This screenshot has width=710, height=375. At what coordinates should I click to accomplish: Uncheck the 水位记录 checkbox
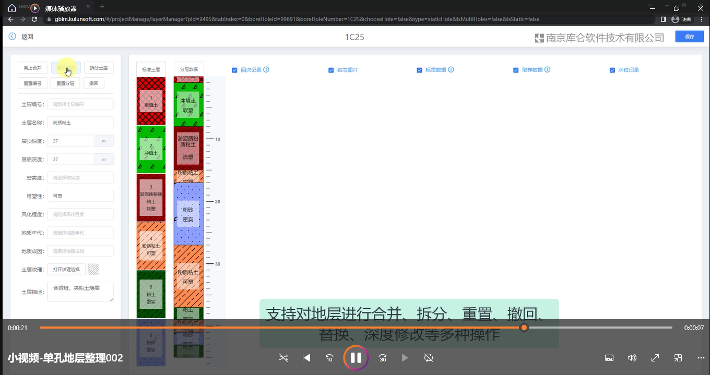(612, 70)
